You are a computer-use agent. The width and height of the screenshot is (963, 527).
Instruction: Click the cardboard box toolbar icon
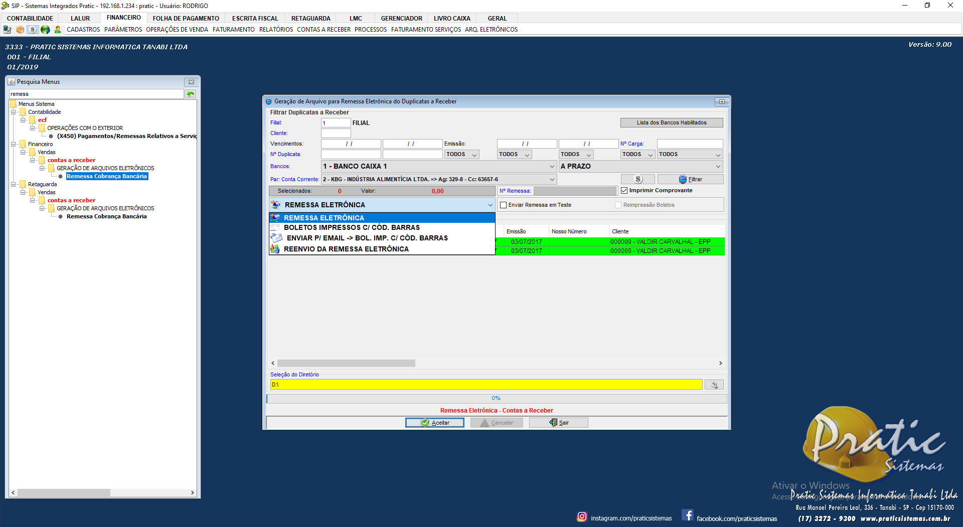pyautogui.click(x=20, y=30)
